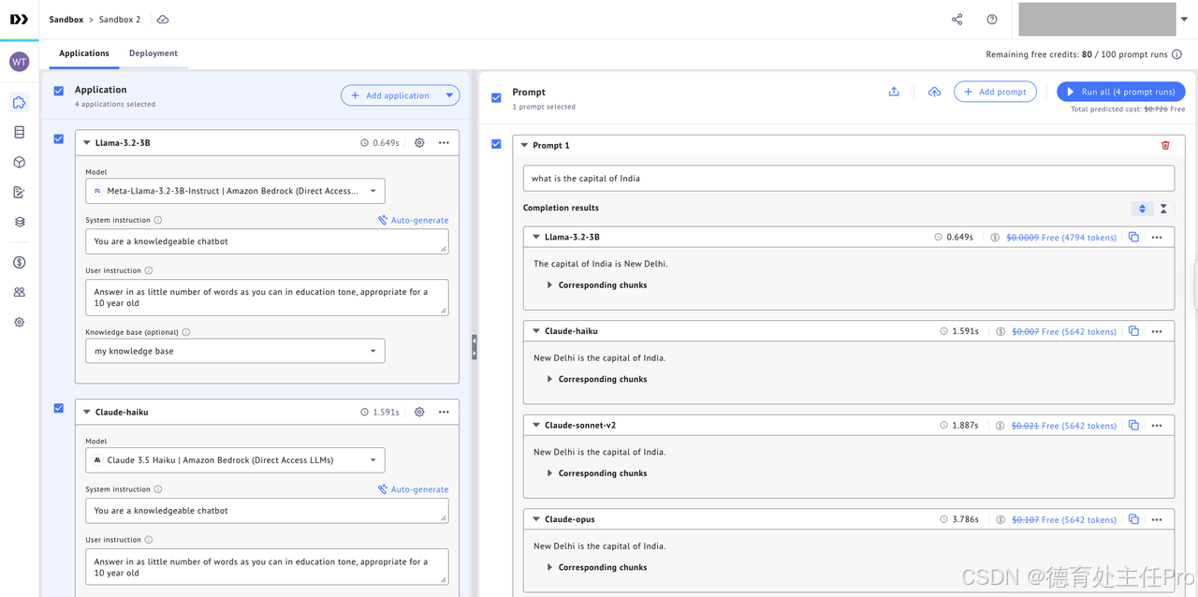This screenshot has height=597, width=1198.
Task: Click the cloud sync icon beside Sandbox 2
Action: coord(163,20)
